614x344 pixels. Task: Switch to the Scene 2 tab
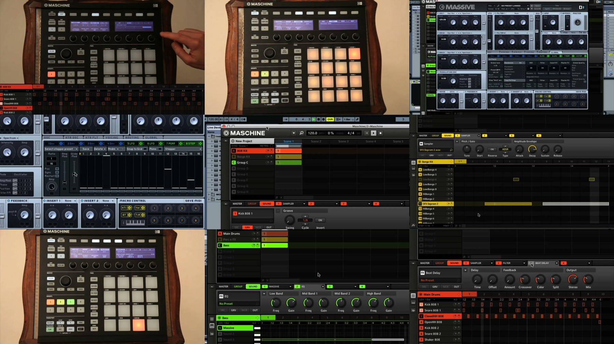point(316,142)
